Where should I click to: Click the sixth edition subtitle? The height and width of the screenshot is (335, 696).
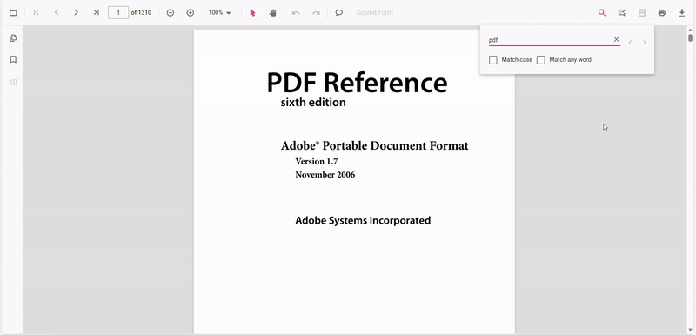313,103
